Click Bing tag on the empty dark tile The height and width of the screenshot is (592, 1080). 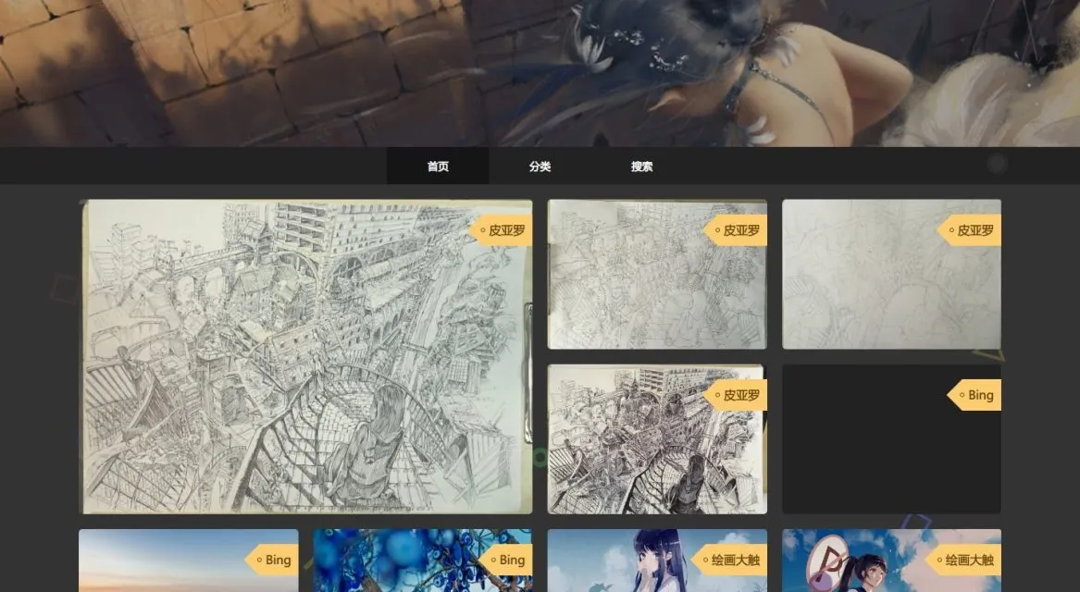tap(974, 395)
